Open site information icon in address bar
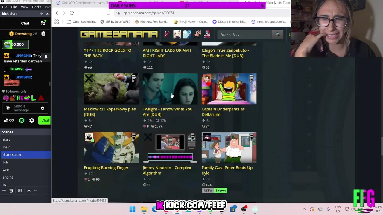This screenshot has width=383, height=215. 118,13
